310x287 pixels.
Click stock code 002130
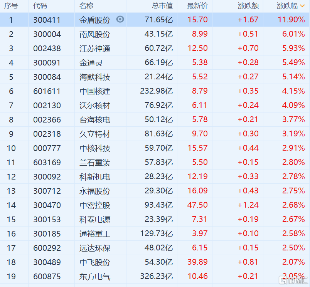click(47, 106)
